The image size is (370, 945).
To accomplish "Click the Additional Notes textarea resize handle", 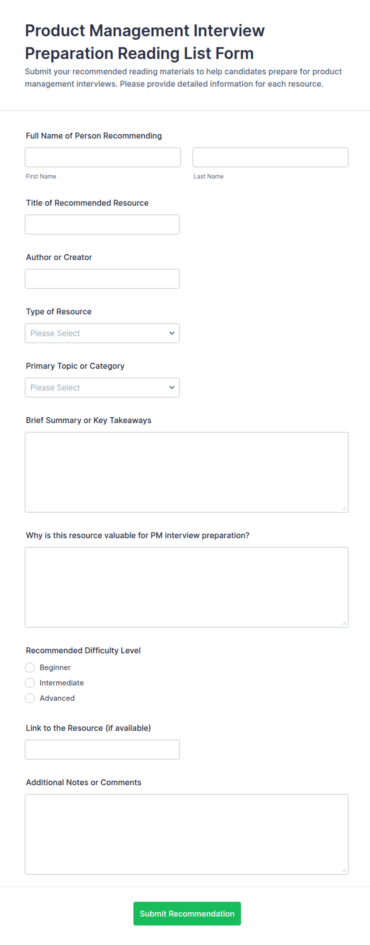I will click(344, 870).
